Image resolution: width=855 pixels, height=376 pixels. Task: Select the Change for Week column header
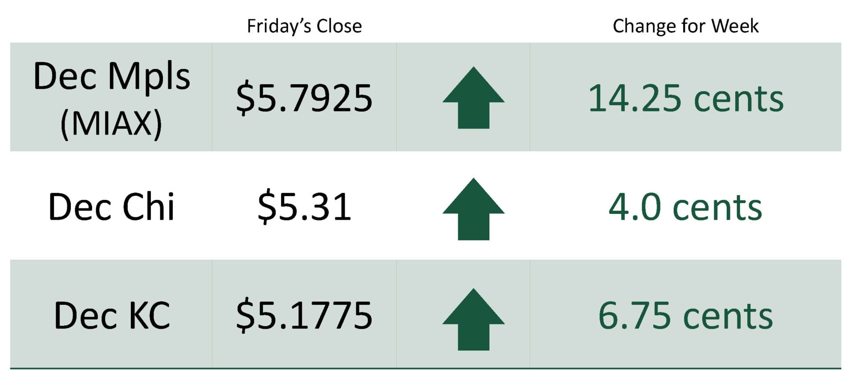pos(685,26)
